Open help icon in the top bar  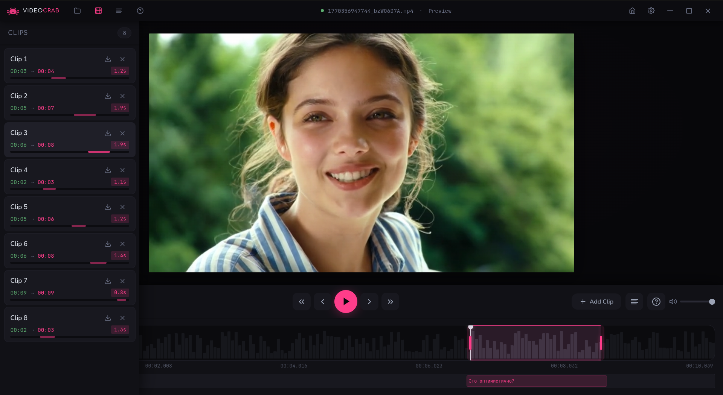pos(140,11)
